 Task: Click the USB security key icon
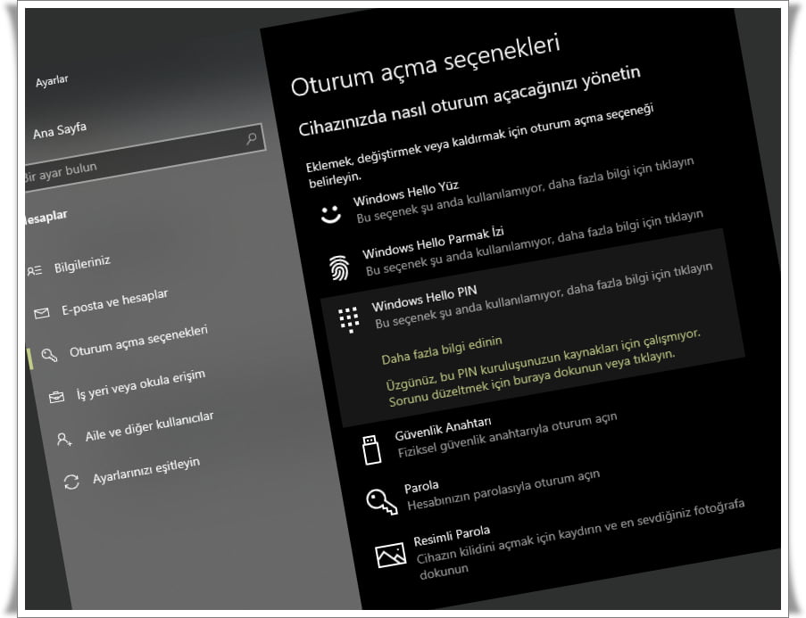pos(371,450)
